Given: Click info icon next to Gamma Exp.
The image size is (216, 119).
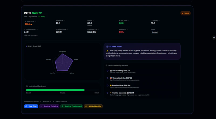Looking at the screenshot, I should point(99,30).
